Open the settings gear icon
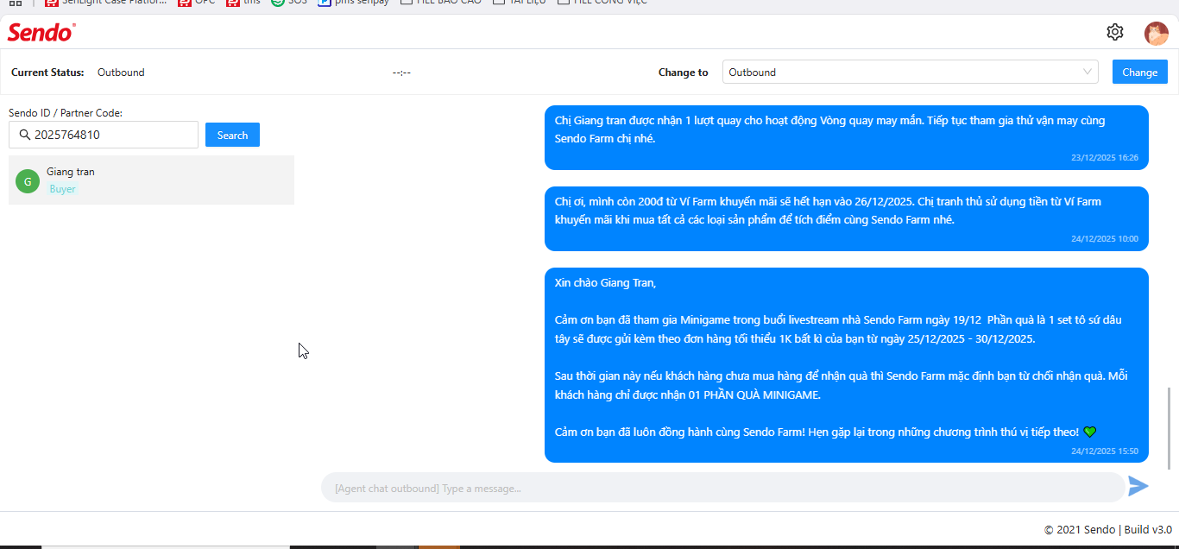The height and width of the screenshot is (549, 1179). 1115,32
